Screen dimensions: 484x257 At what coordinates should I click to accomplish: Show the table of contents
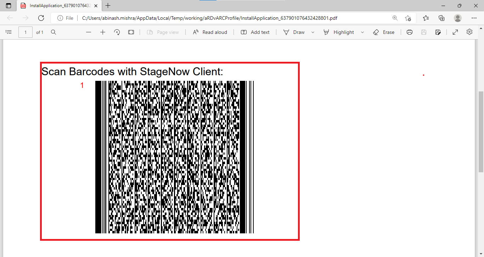click(9, 32)
